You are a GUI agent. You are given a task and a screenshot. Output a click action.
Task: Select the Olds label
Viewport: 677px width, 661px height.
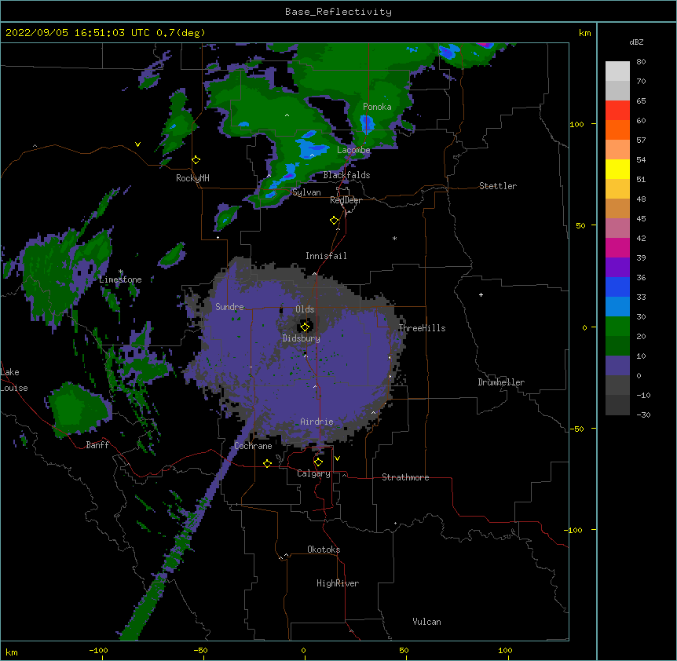click(x=305, y=309)
